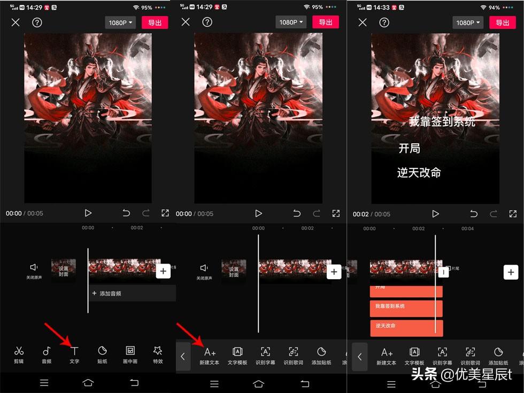Open help question mark in right screenshot

click(x=384, y=22)
